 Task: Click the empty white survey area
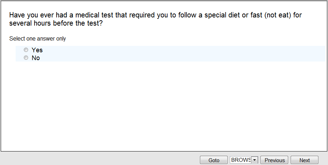coord(164,107)
